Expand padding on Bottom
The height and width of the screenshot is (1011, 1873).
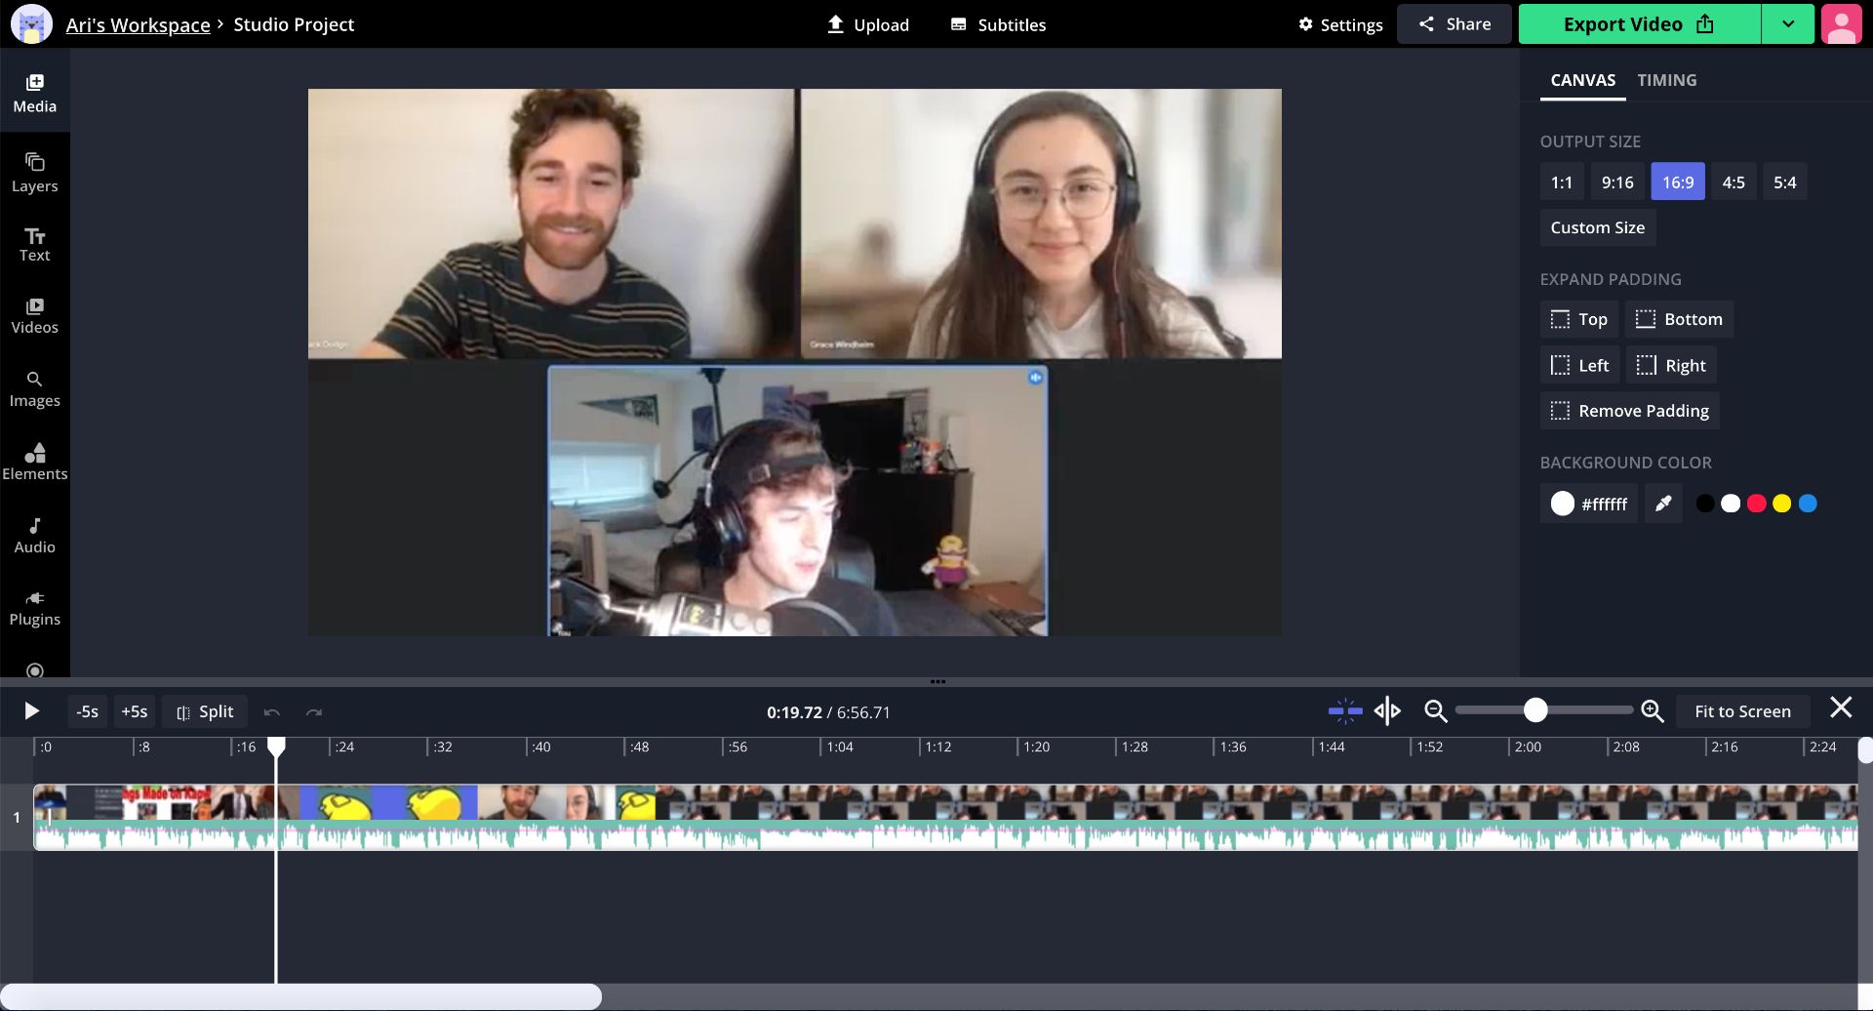pyautogui.click(x=1679, y=319)
